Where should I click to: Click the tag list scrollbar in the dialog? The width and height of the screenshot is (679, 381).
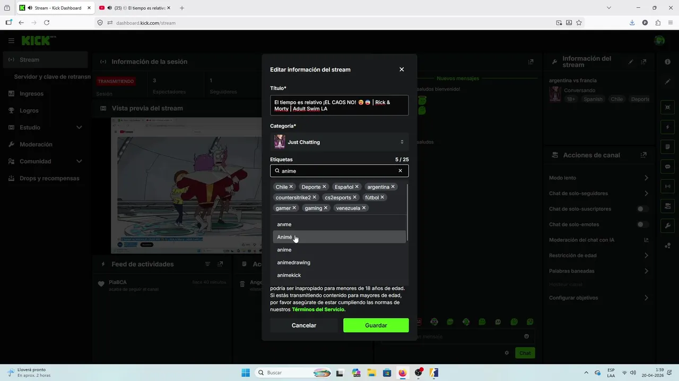(x=407, y=212)
